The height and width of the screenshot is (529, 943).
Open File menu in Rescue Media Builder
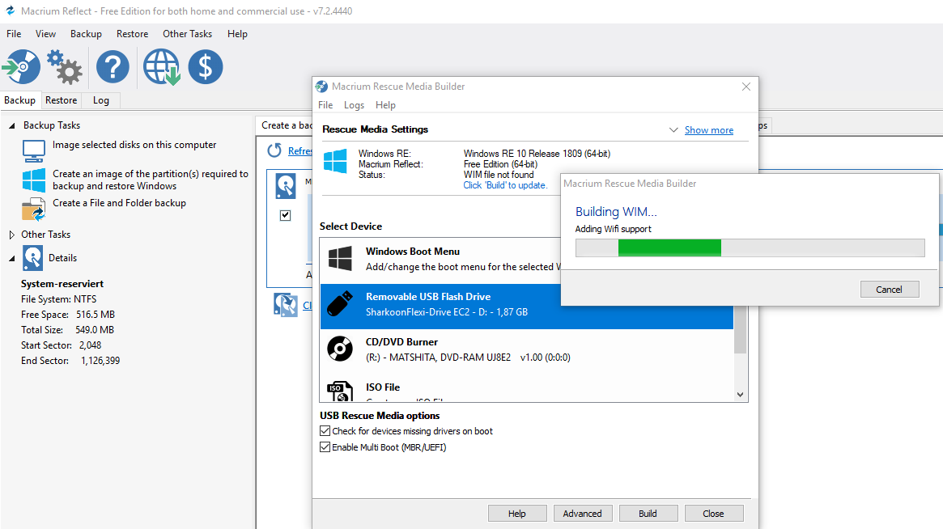pos(325,105)
